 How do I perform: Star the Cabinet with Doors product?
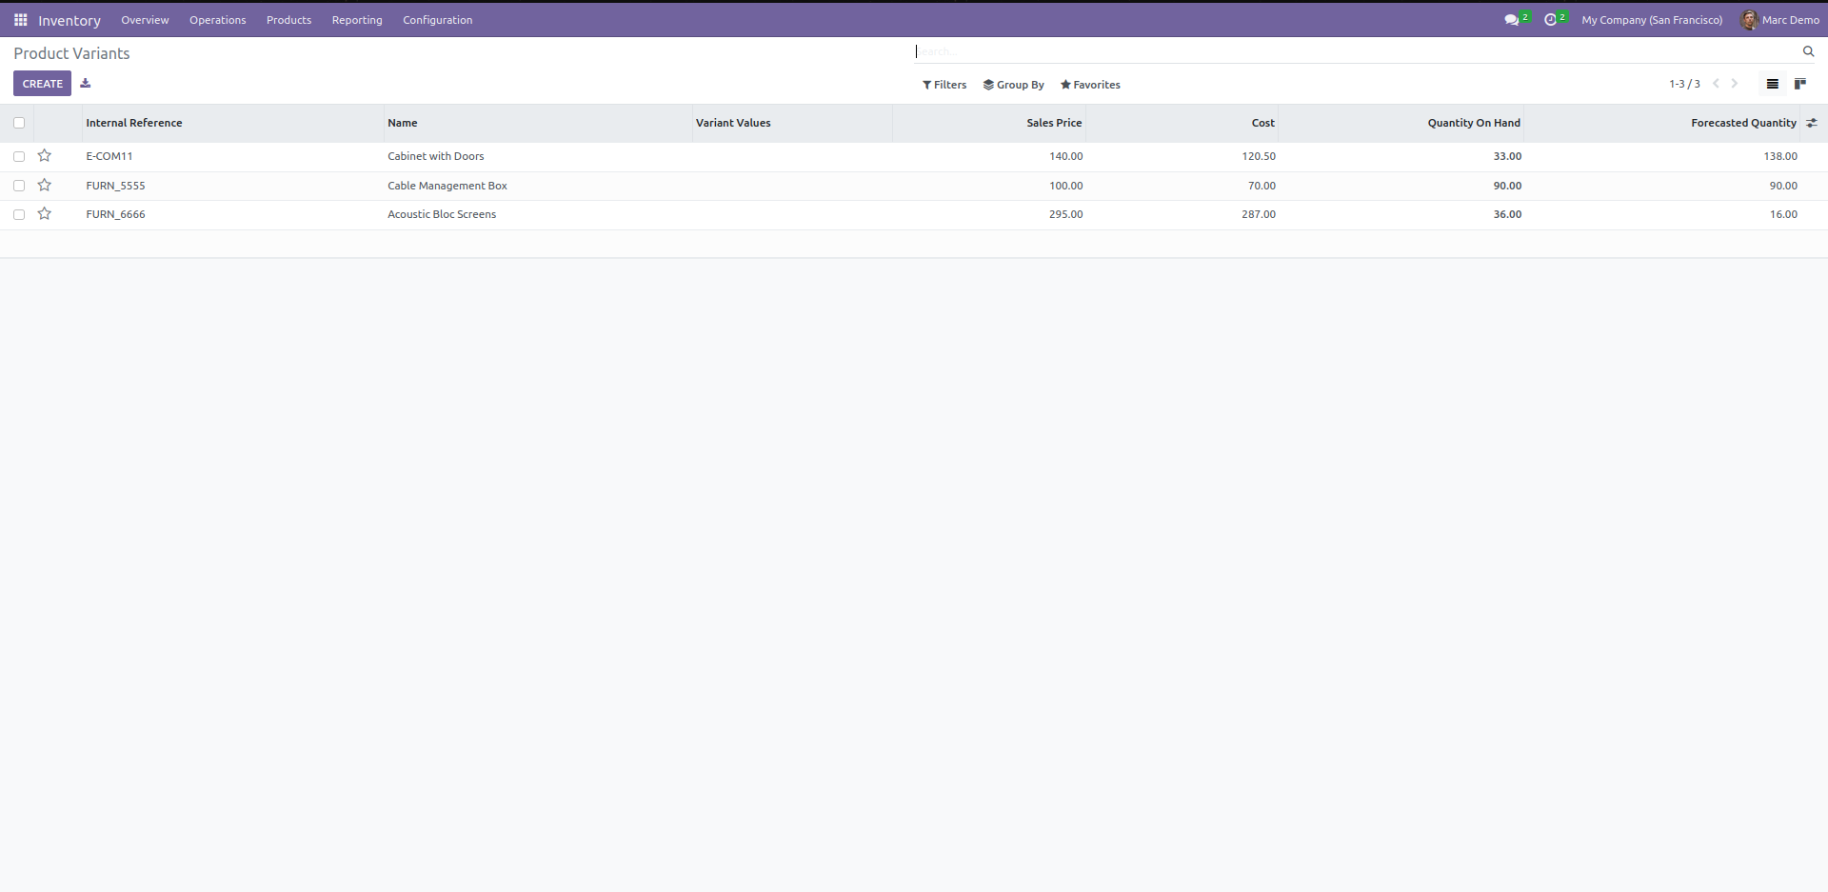(45, 156)
